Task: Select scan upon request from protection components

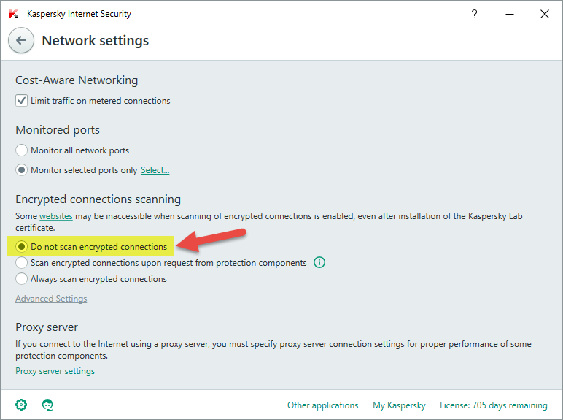Action: coord(22,263)
